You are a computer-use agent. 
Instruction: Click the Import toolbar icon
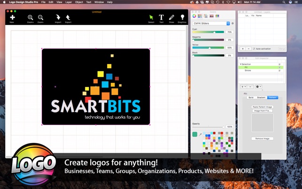58,17
